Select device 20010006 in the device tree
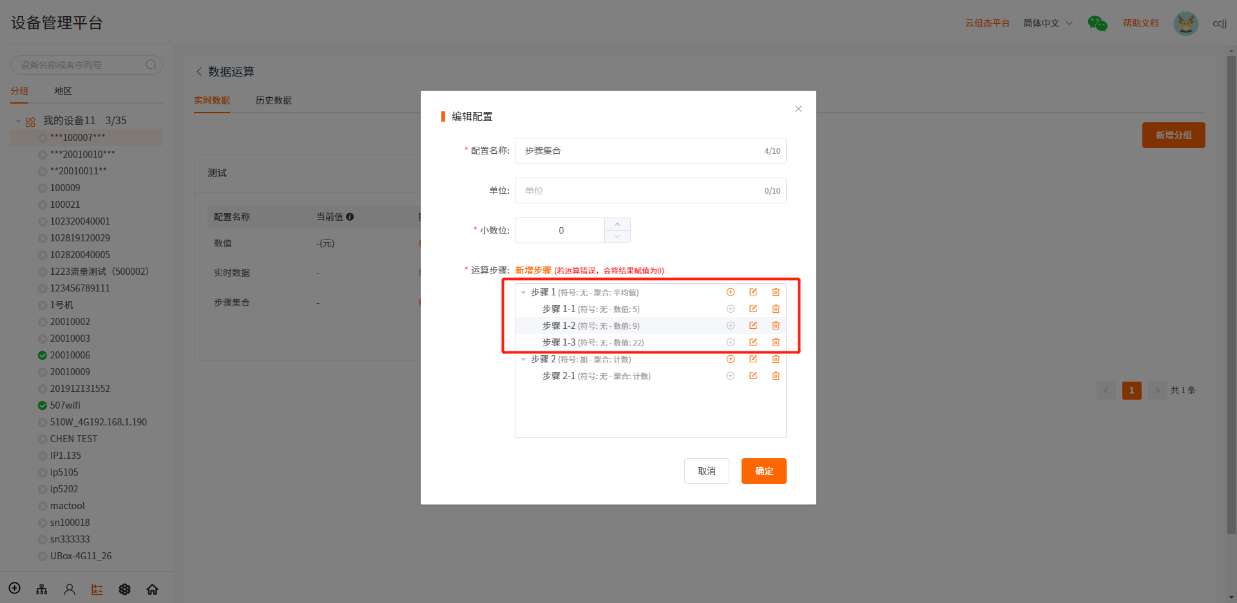The height and width of the screenshot is (603, 1237). [x=70, y=355]
